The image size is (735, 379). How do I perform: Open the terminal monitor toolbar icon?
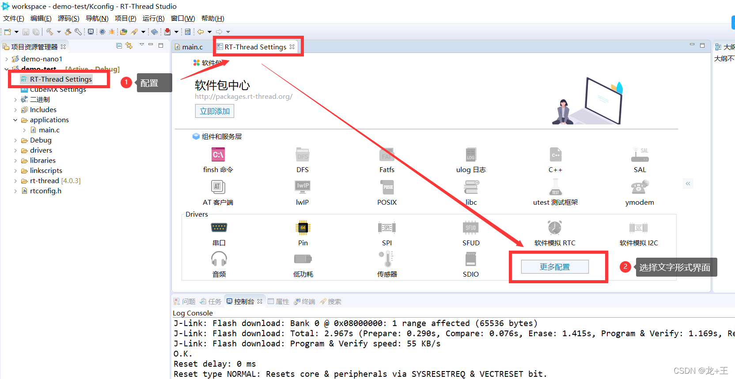(x=91, y=32)
